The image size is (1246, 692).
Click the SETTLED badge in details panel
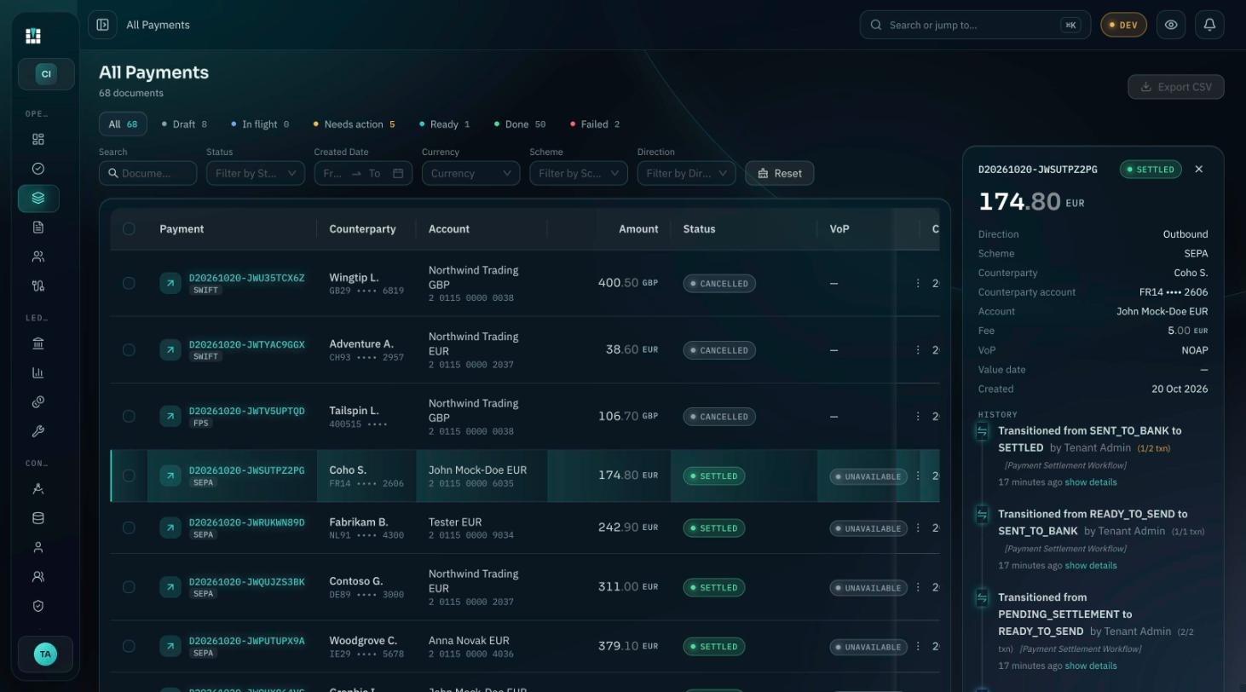coord(1151,170)
